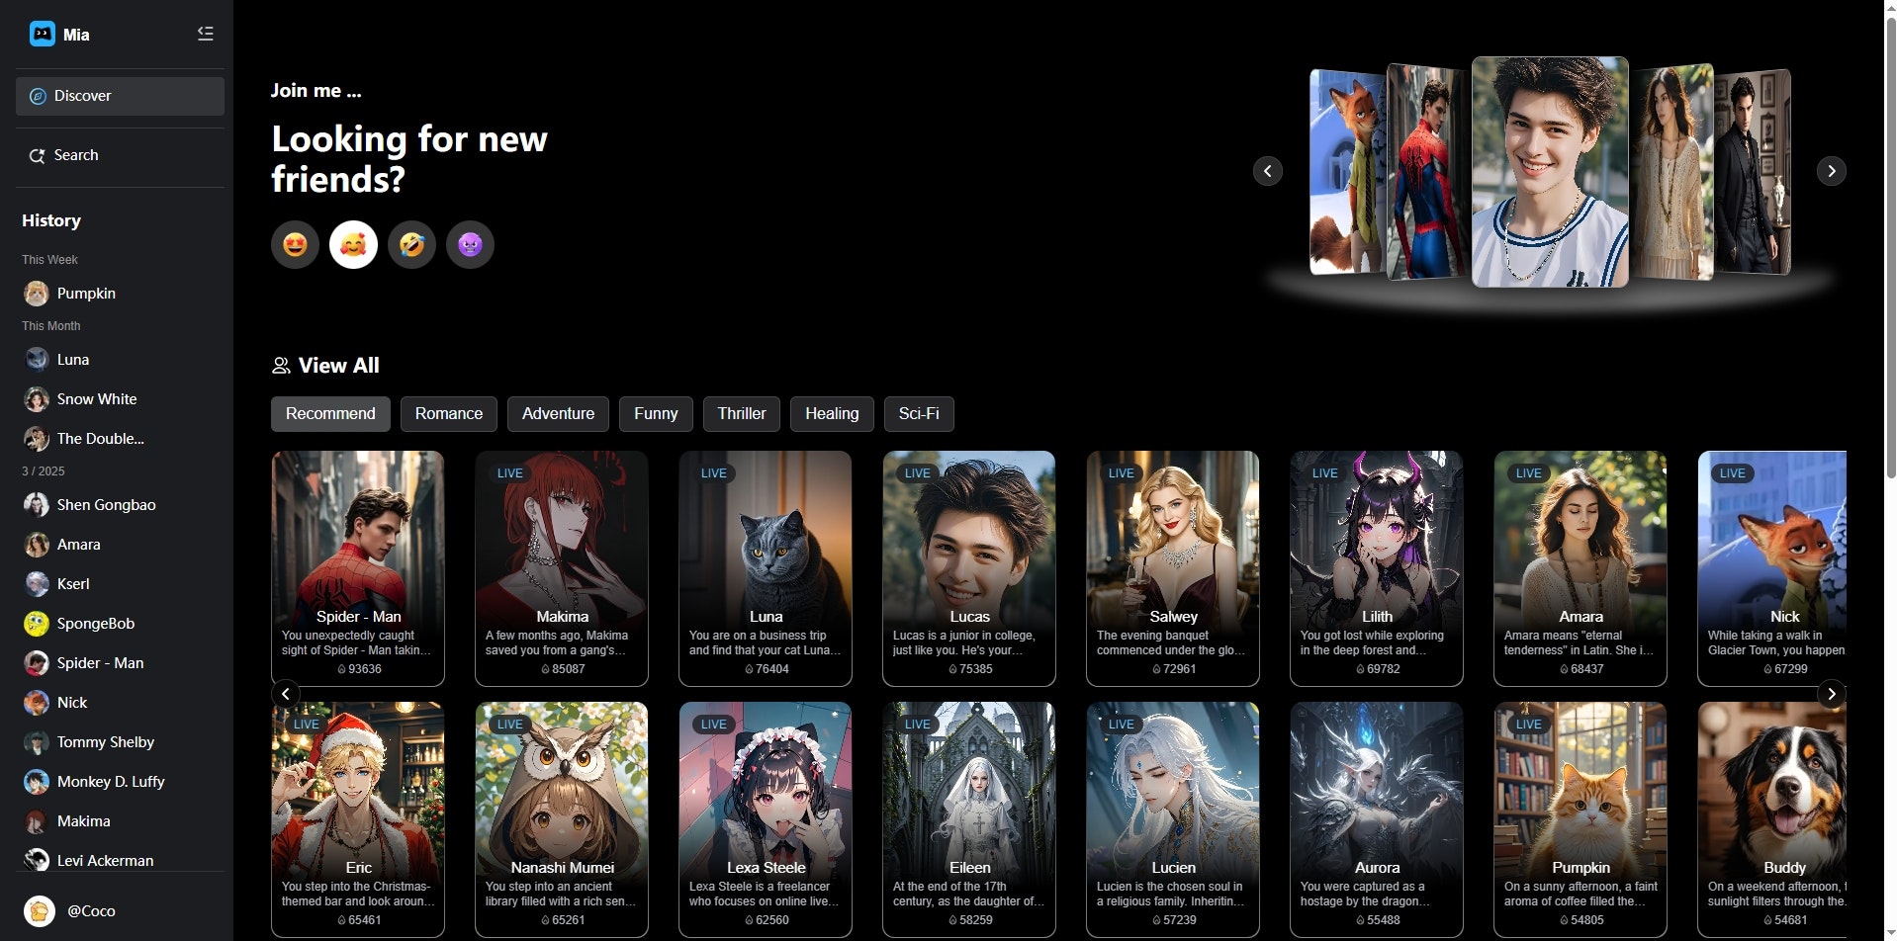Click the Search magnifier icon
Image resolution: width=1897 pixels, height=941 pixels.
(37, 155)
